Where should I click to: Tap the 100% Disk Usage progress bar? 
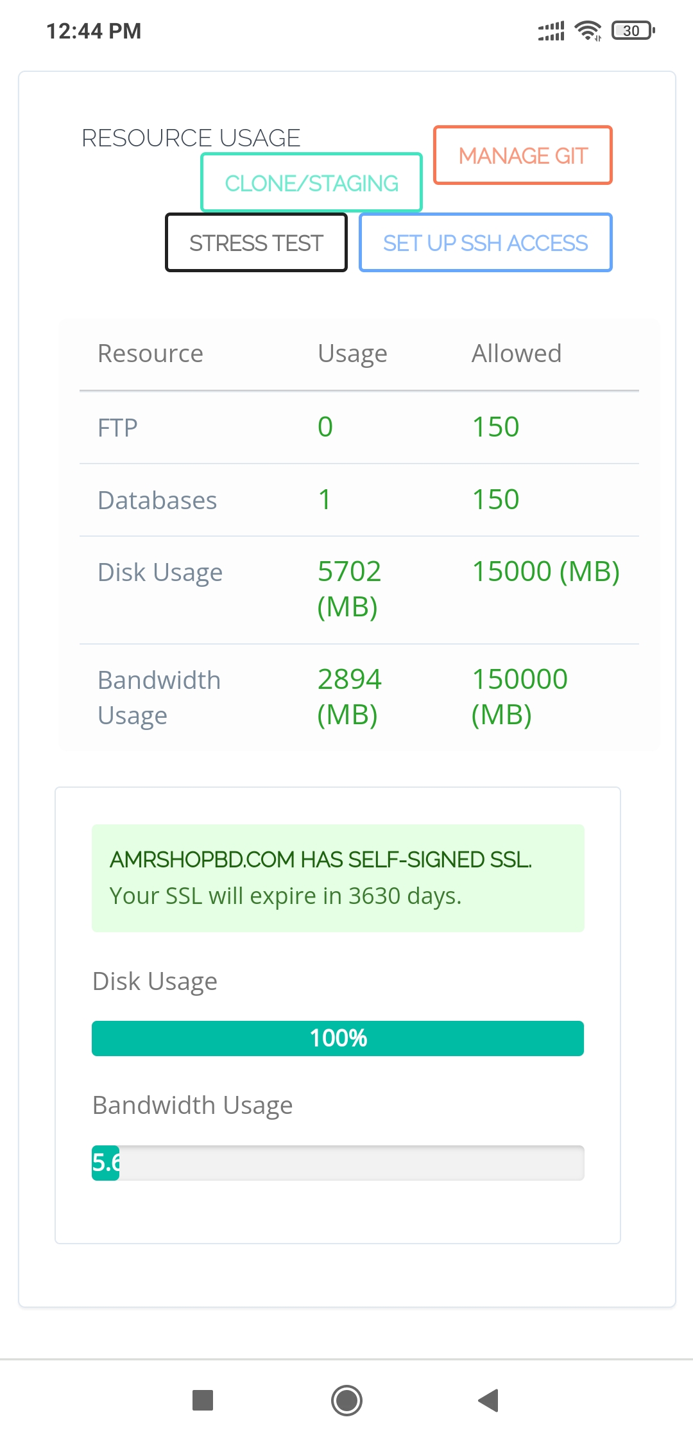point(338,1037)
